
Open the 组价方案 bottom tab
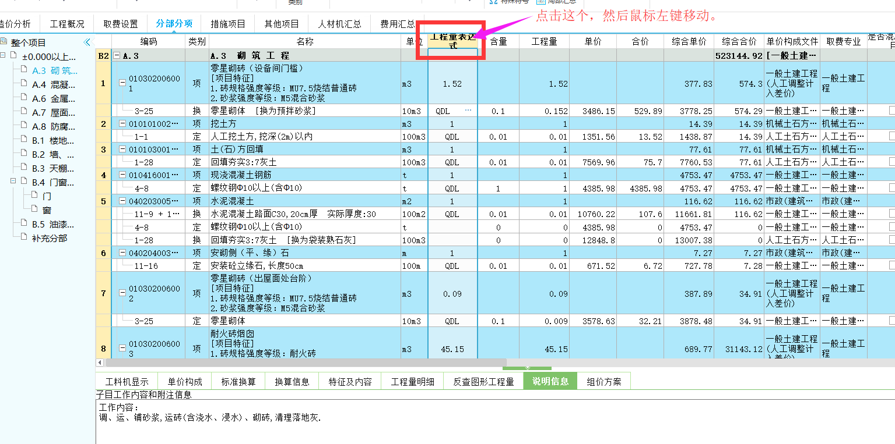[604, 382]
